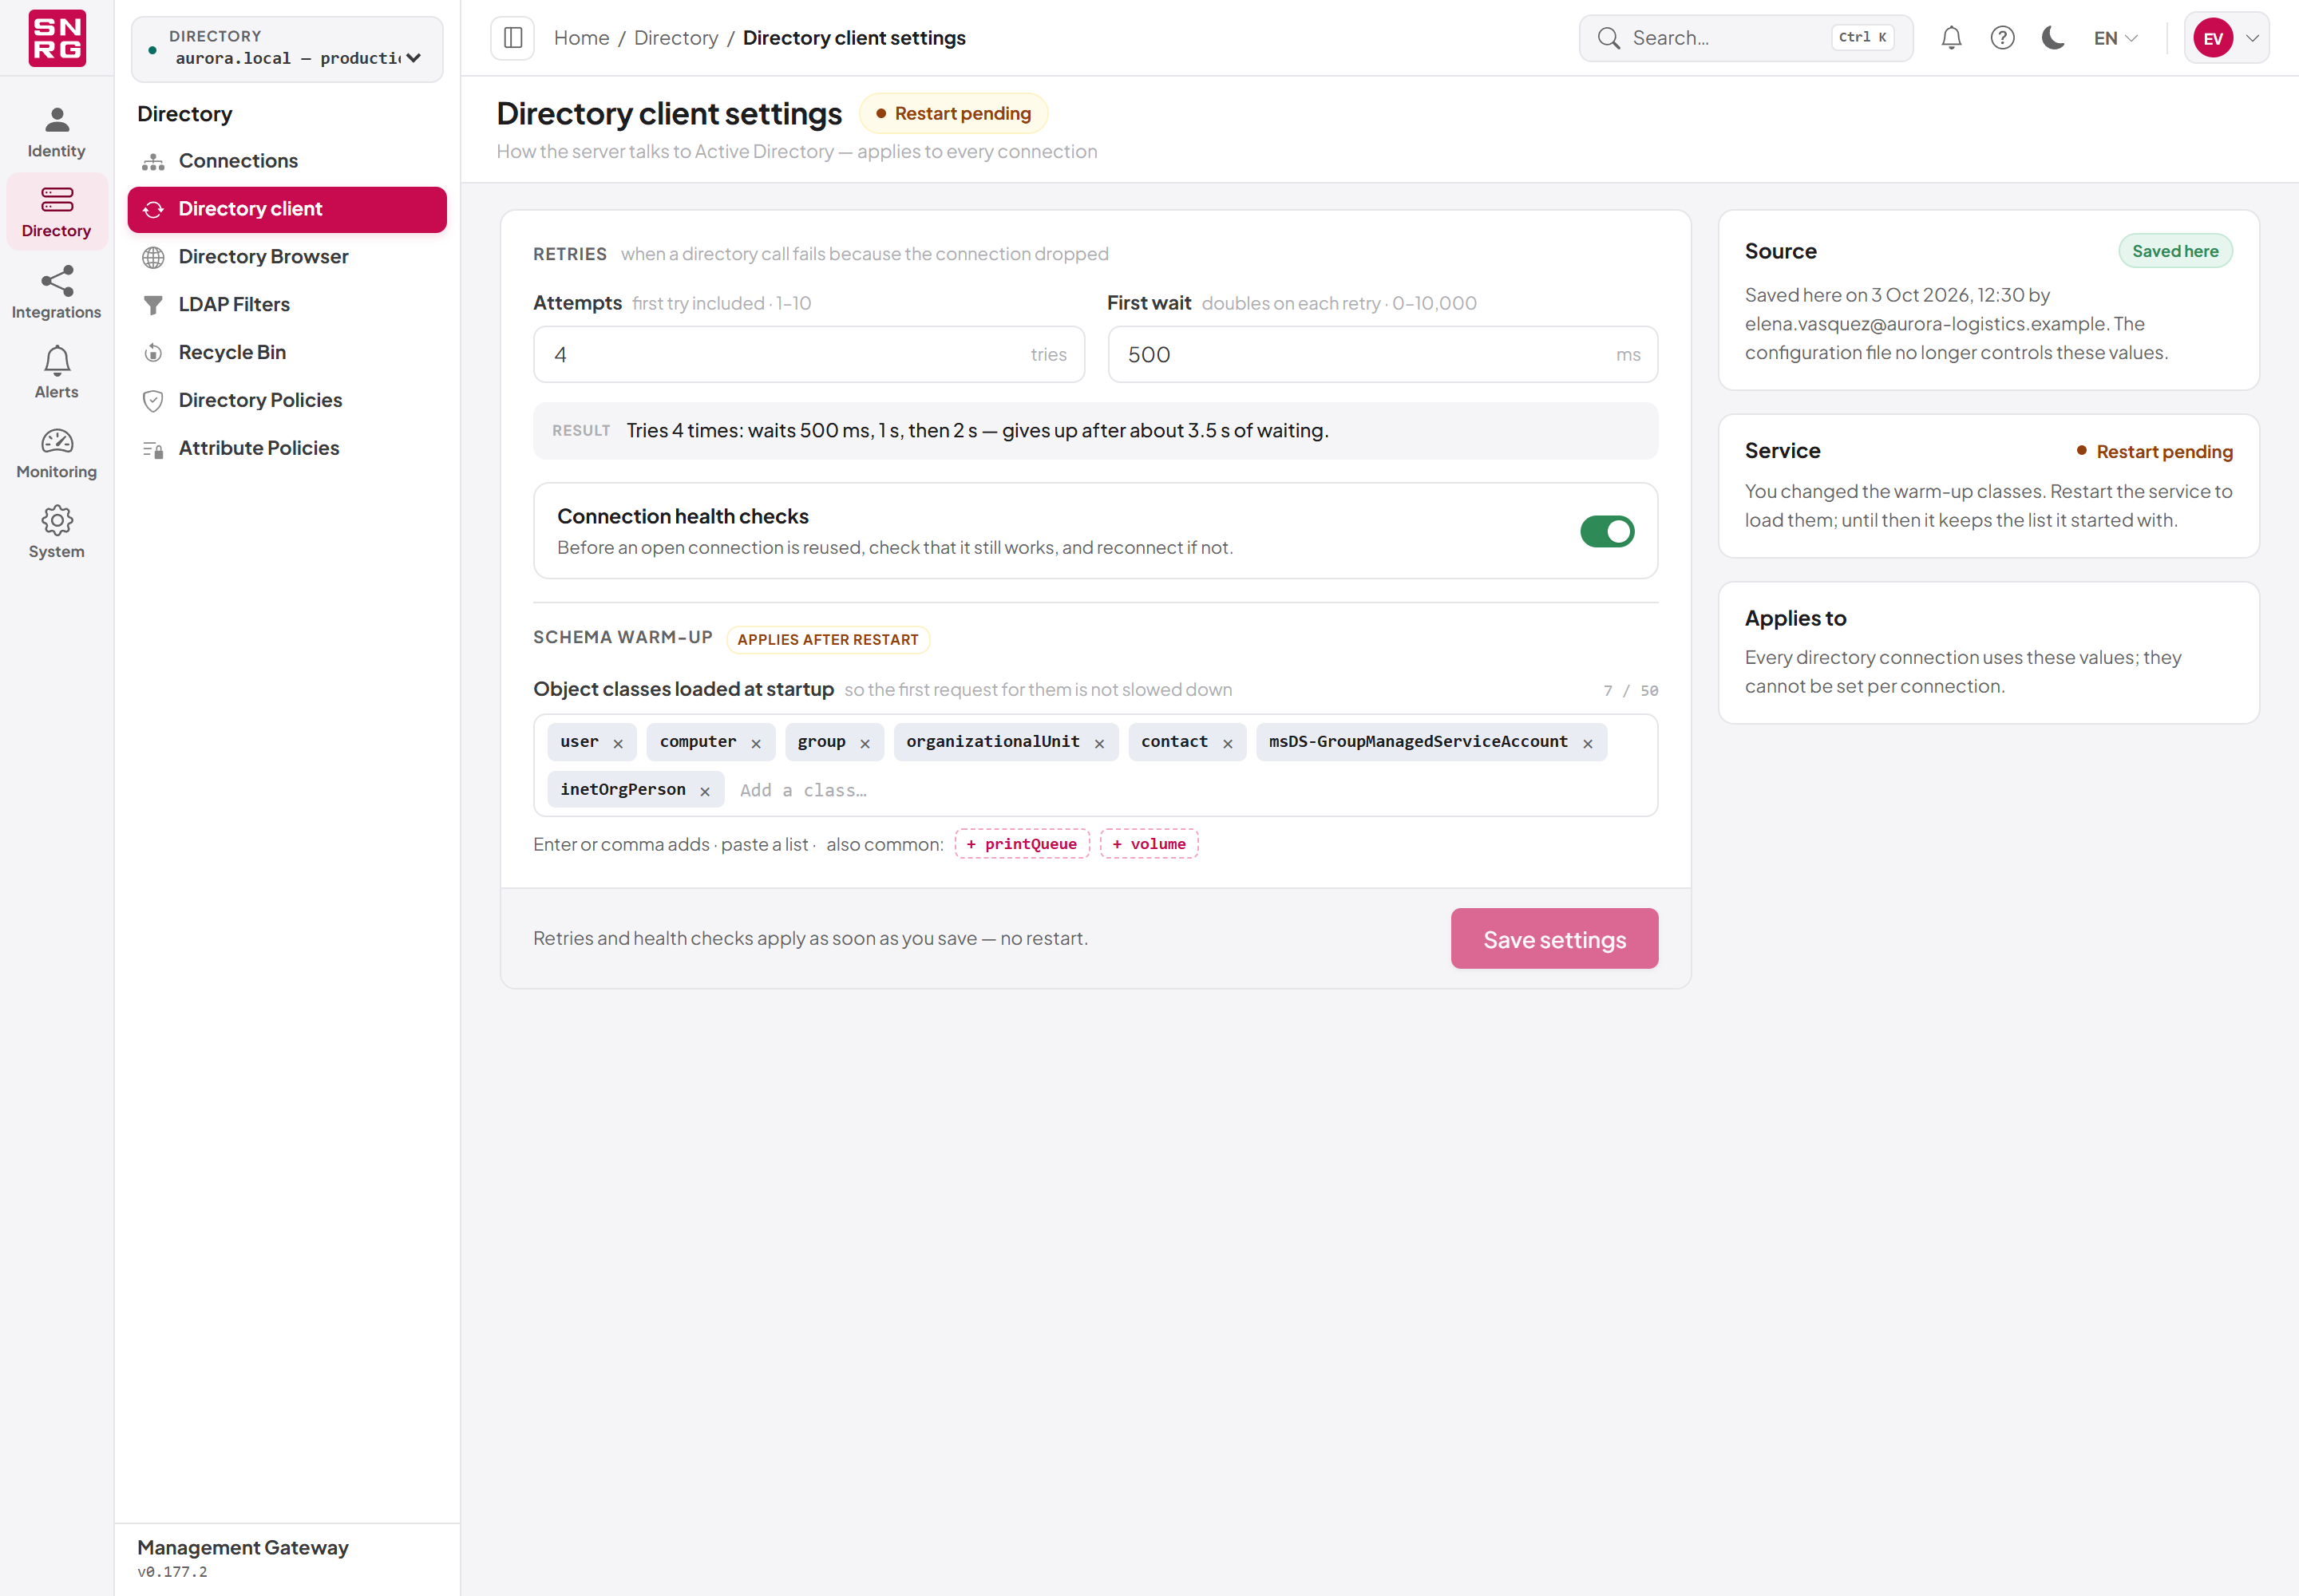Go to Home breadcrumb link
The image size is (2299, 1596).
click(x=581, y=38)
